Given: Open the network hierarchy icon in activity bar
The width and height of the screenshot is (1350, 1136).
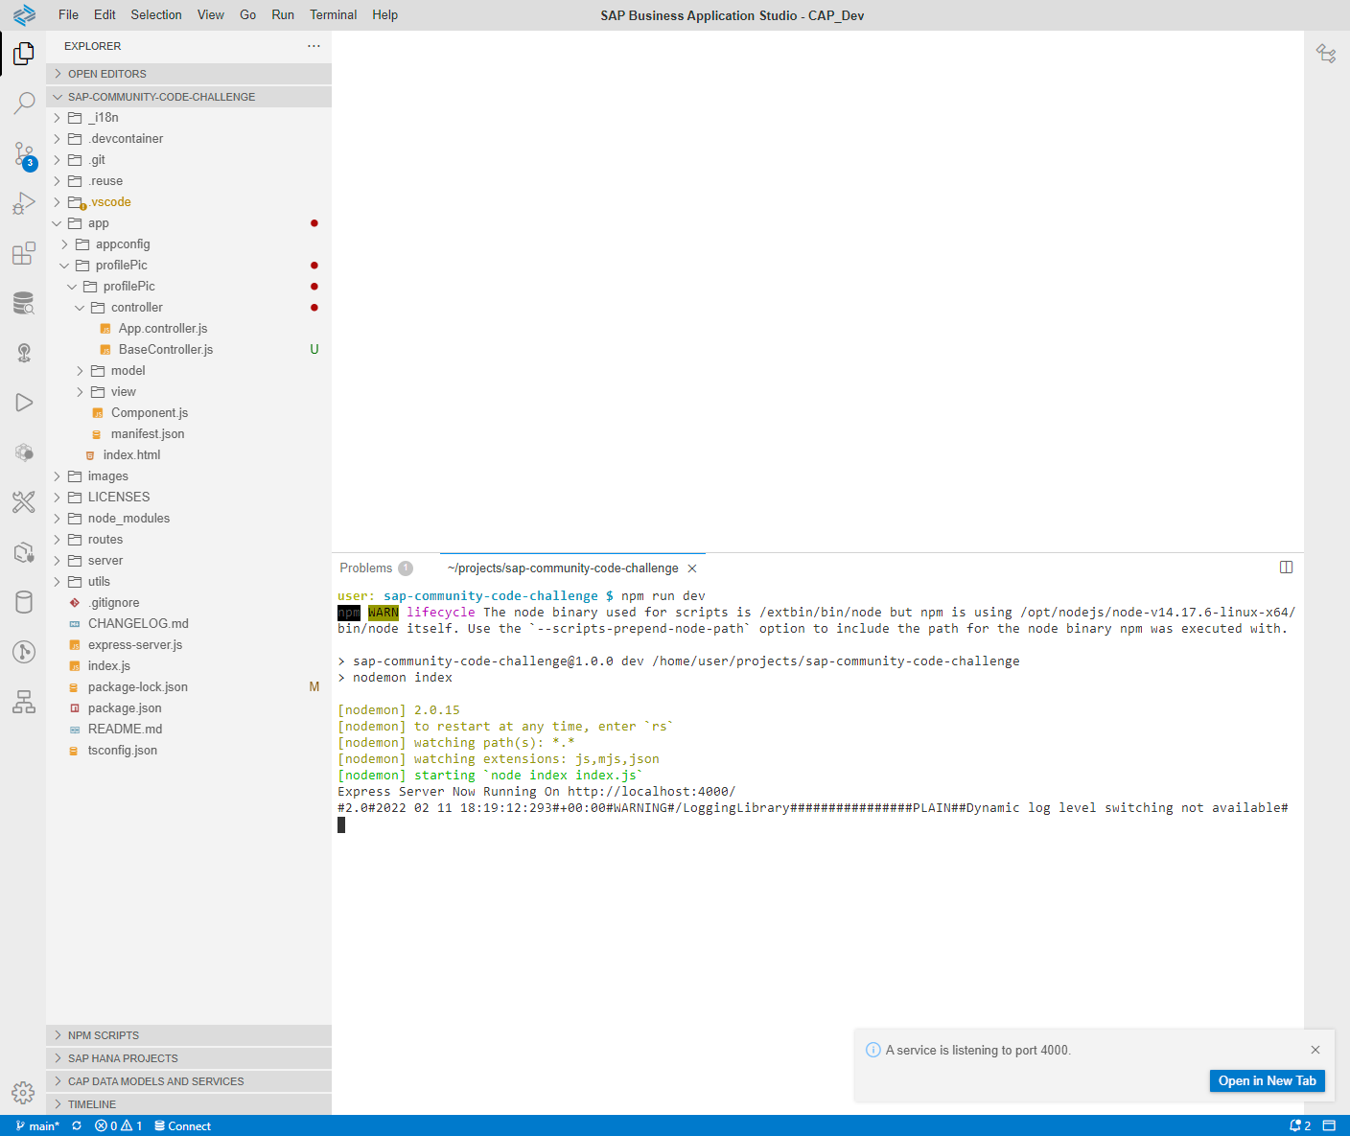Looking at the screenshot, I should point(24,702).
